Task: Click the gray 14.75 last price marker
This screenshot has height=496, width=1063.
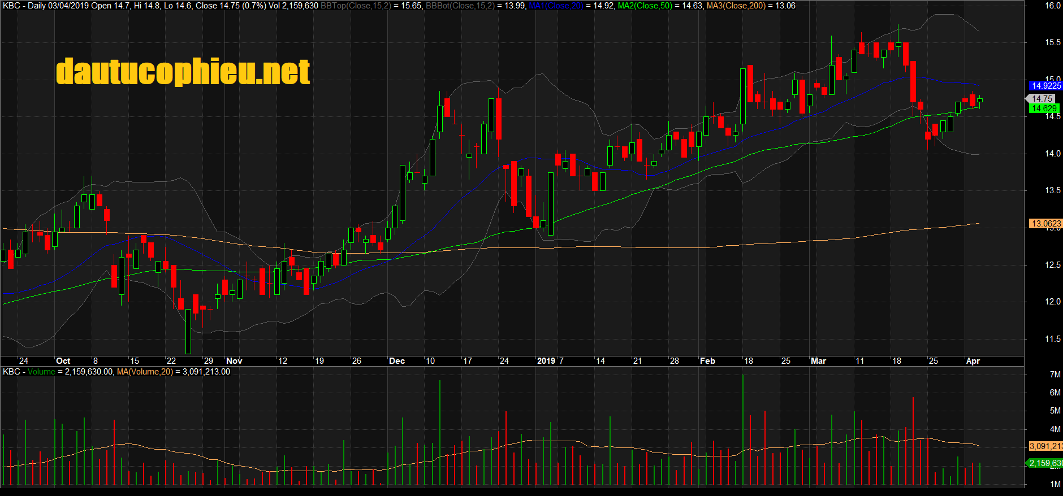Action: 1042,99
